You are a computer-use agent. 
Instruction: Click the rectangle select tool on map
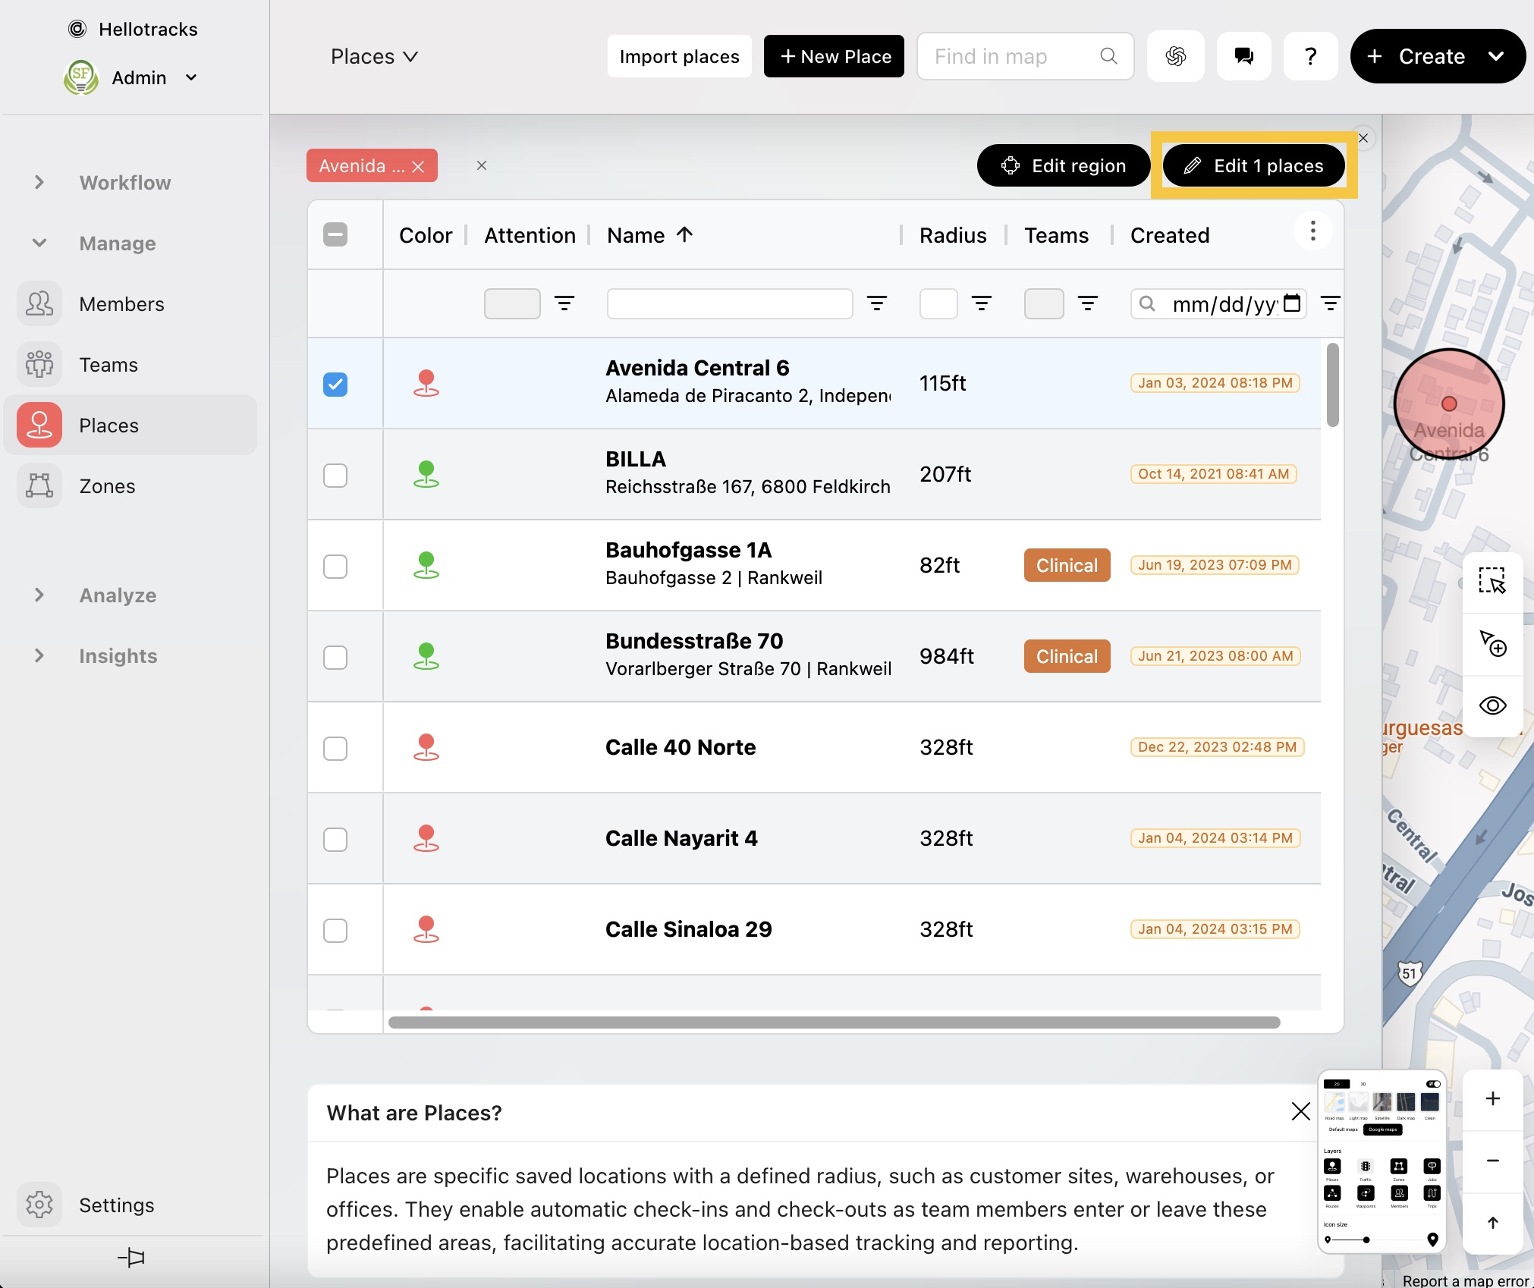click(1492, 581)
